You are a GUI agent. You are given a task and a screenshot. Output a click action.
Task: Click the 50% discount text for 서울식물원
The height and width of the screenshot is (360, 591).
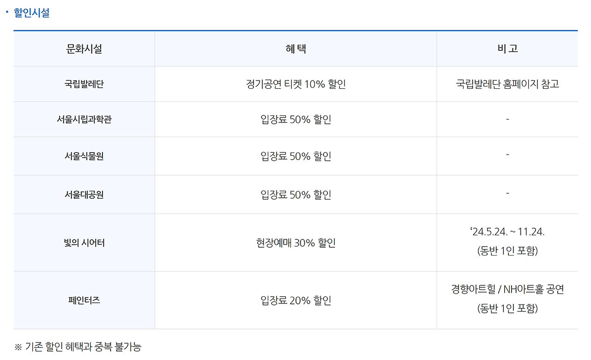pyautogui.click(x=295, y=156)
